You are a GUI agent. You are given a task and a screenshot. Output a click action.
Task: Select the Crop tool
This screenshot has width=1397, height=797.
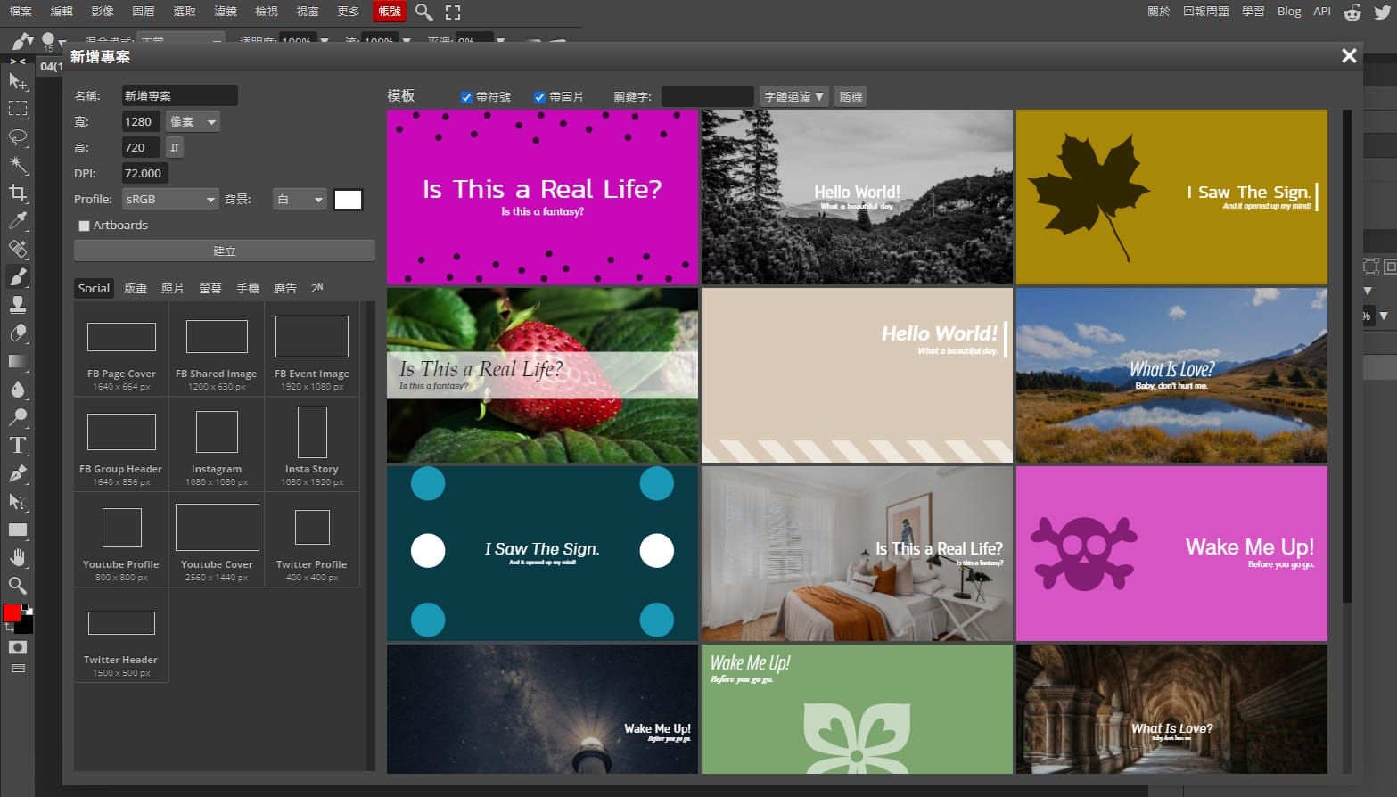18,193
